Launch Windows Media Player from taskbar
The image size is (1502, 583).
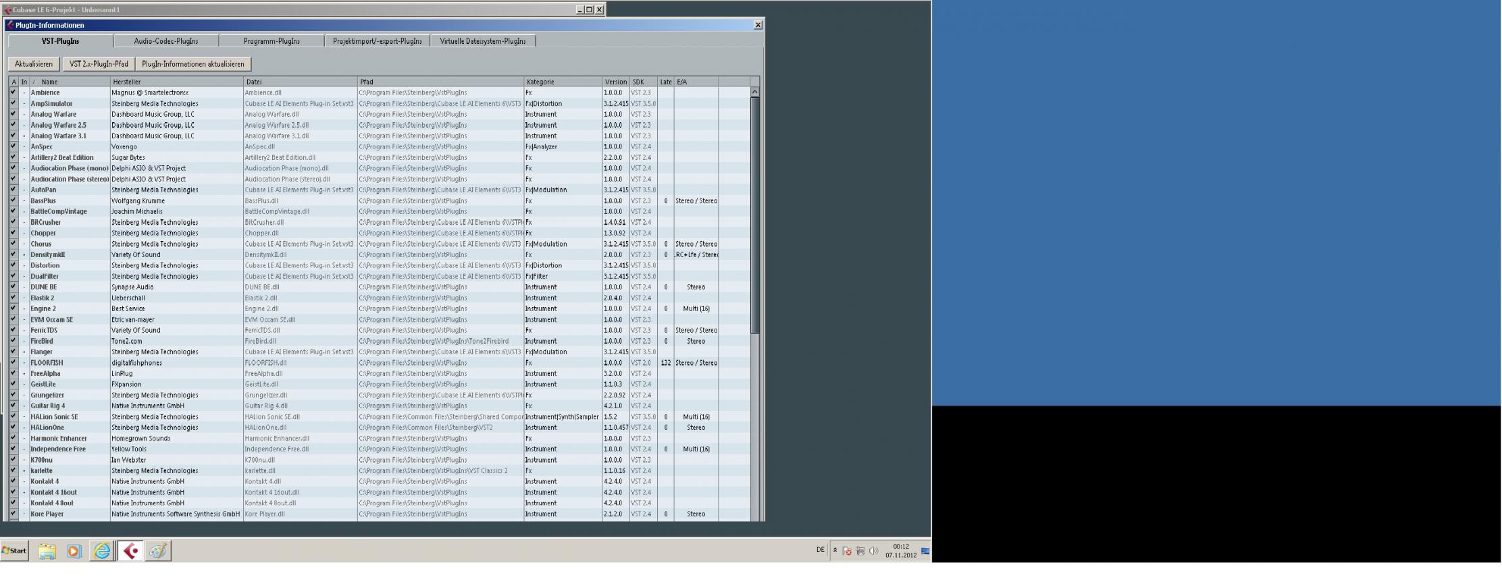pos(74,551)
